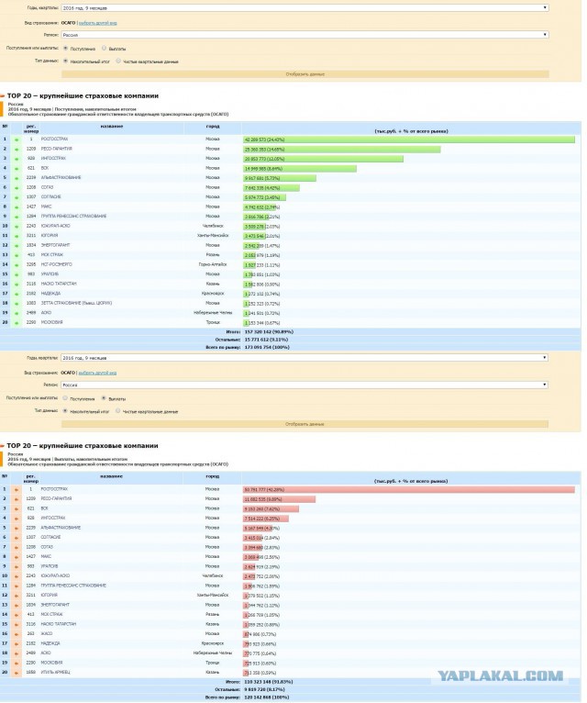Click orange arrow icon in ИТИЛЬ АРМЕЕЦ row
The image size is (587, 703).
click(17, 673)
